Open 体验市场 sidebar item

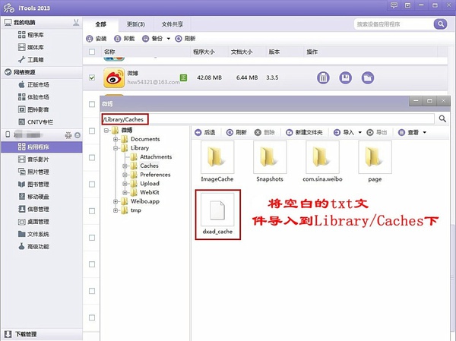tap(33, 97)
